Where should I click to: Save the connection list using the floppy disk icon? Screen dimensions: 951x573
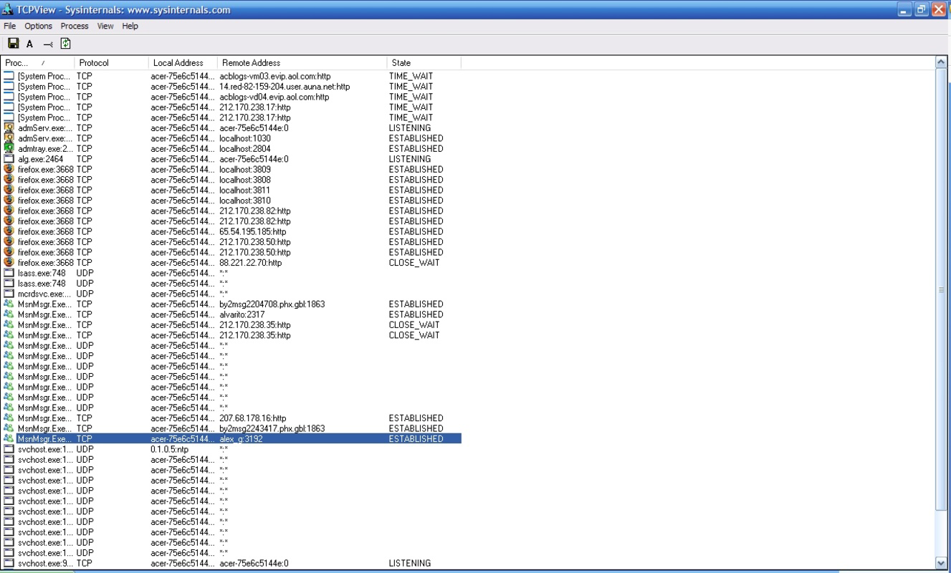click(12, 43)
